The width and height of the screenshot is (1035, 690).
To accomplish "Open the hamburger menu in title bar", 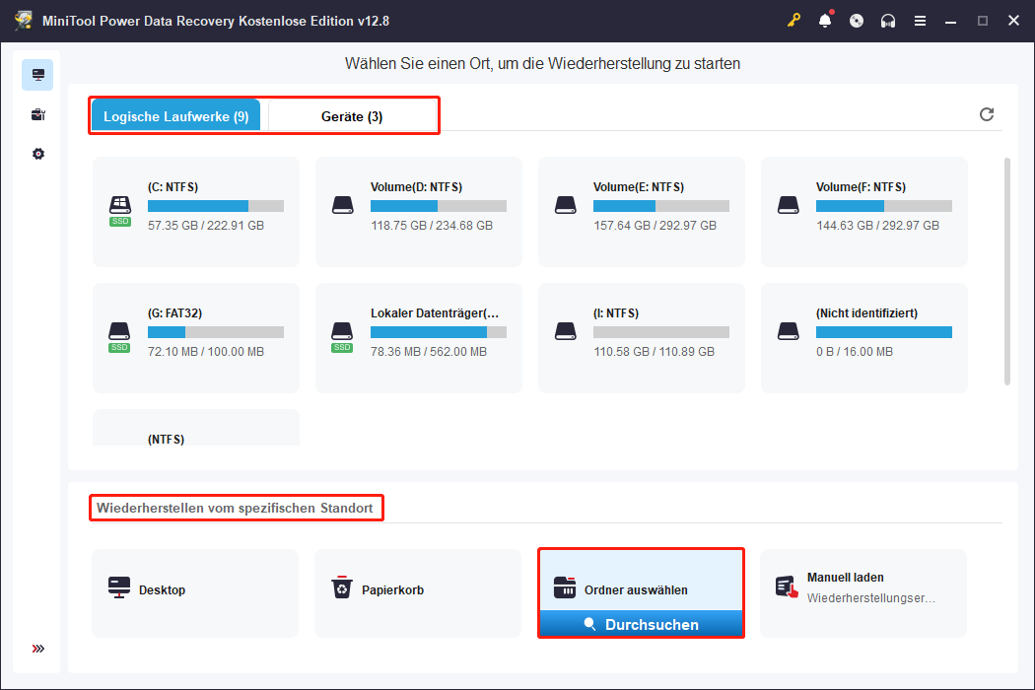I will click(x=920, y=21).
